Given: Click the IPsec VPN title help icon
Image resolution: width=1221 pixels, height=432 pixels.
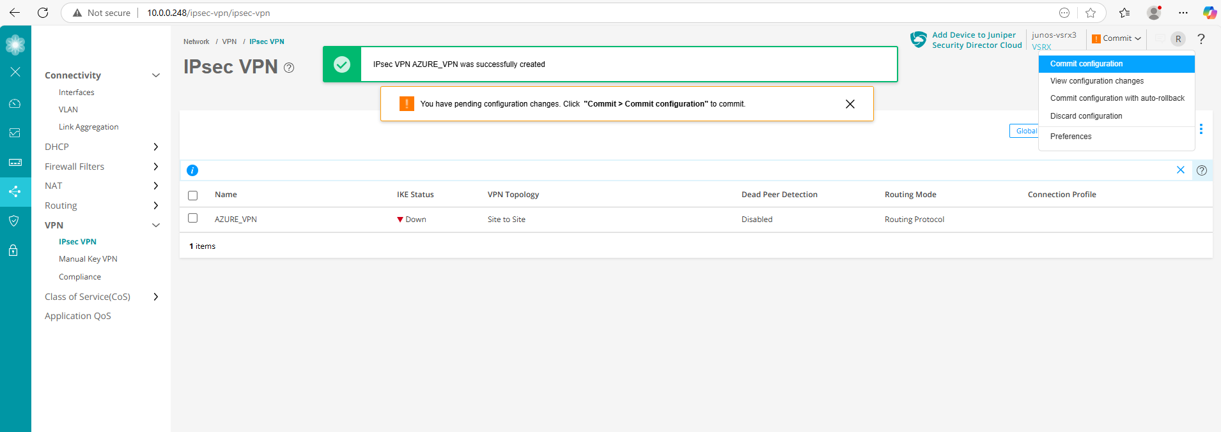Looking at the screenshot, I should tap(289, 68).
